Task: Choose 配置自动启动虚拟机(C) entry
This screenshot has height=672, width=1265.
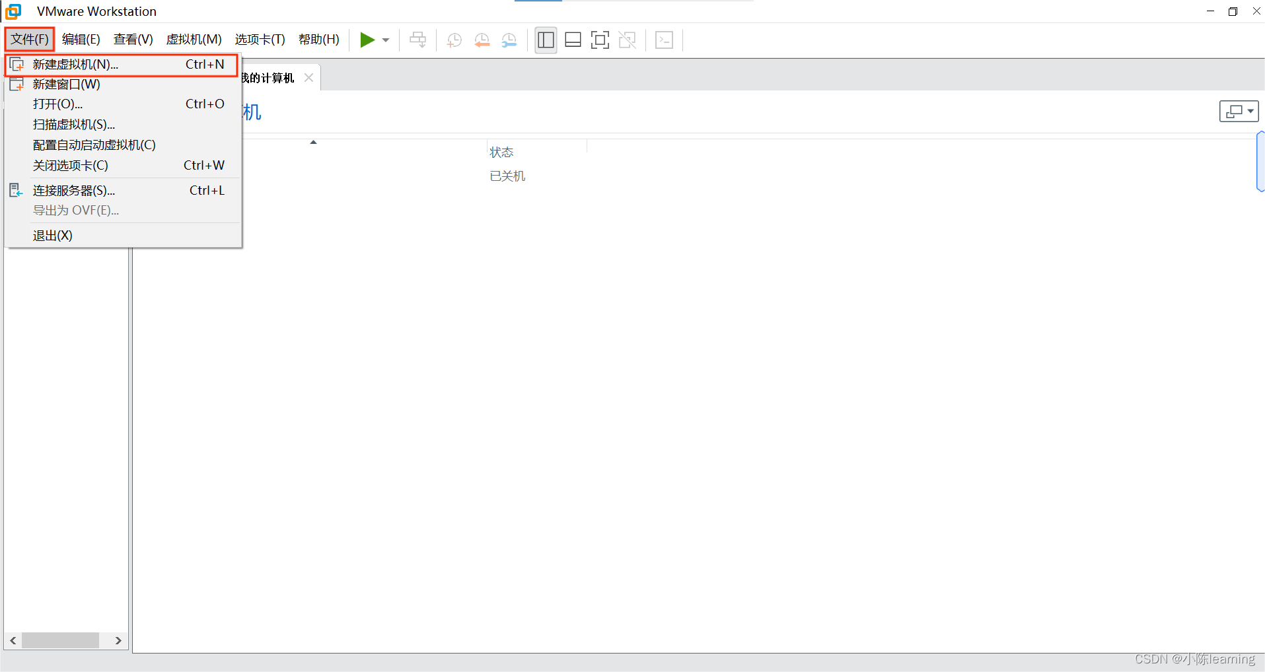Action: (122, 145)
